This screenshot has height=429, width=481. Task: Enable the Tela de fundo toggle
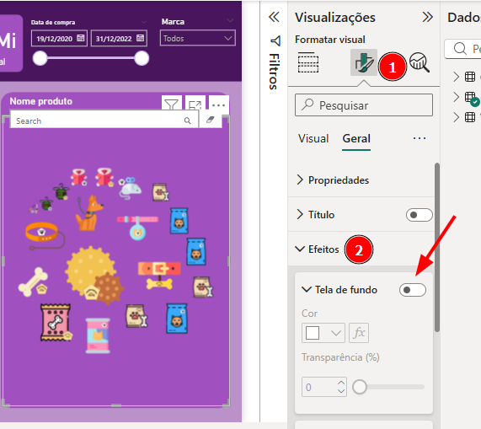click(412, 290)
